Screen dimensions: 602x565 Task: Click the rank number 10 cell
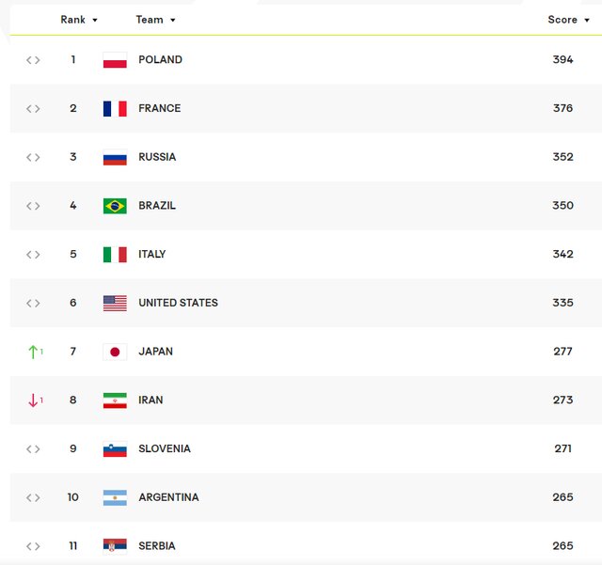coord(72,497)
